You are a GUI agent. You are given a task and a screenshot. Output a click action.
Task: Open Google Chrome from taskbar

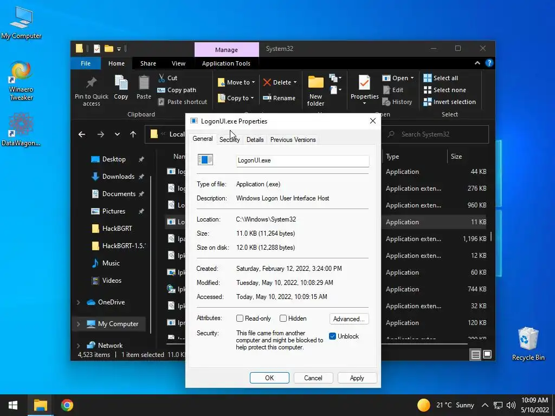(67, 405)
